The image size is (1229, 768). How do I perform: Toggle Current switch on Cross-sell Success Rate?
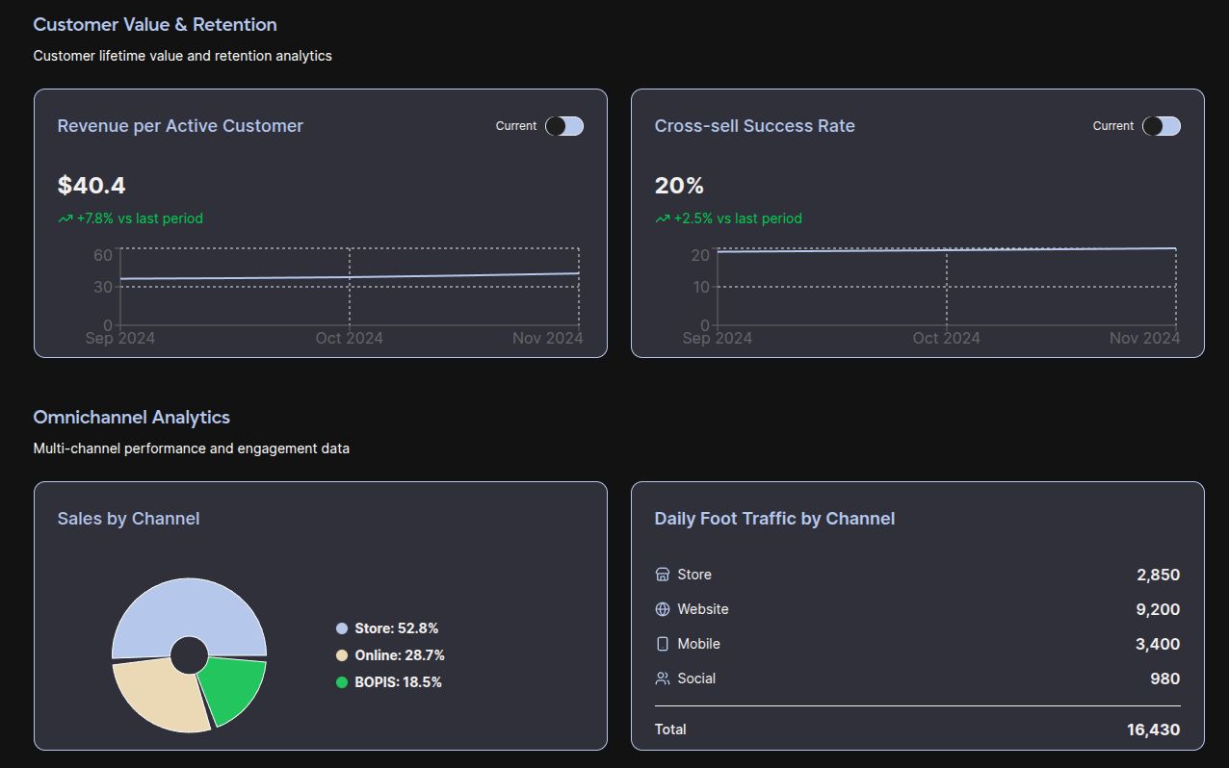click(1162, 126)
